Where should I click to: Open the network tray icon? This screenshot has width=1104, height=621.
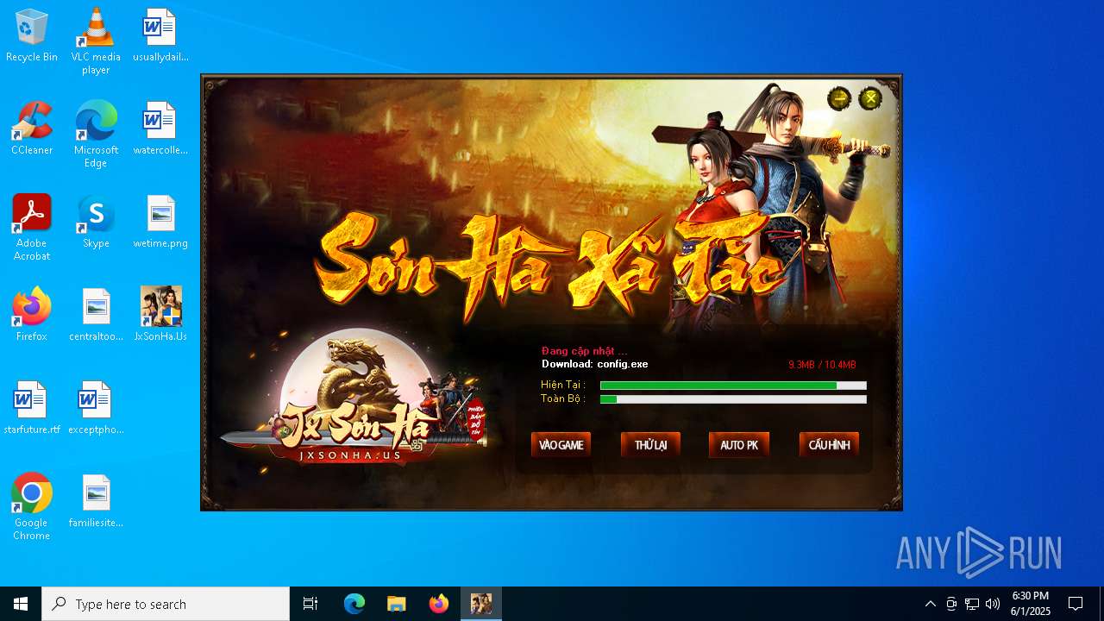click(972, 604)
